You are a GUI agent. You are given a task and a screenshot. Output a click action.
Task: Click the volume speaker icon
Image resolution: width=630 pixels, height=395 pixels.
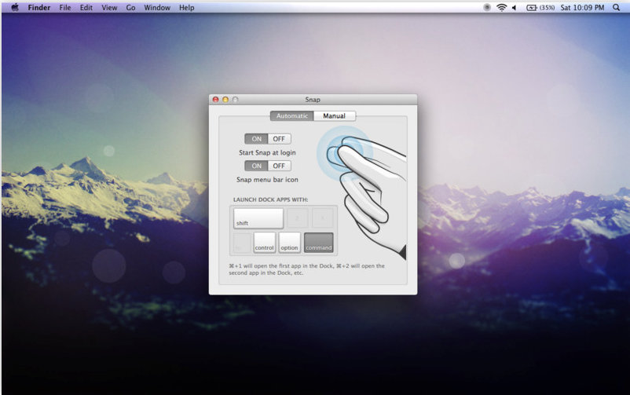click(x=515, y=7)
